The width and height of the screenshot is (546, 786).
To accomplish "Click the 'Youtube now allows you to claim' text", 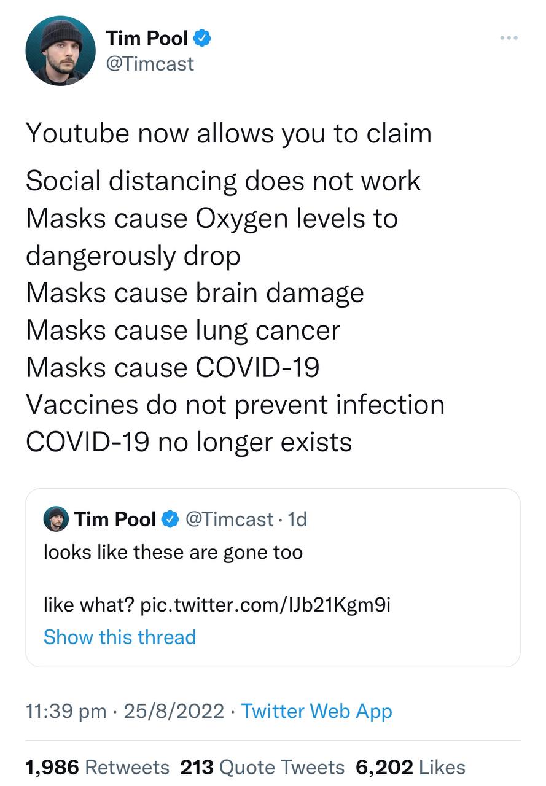I will tap(228, 133).
